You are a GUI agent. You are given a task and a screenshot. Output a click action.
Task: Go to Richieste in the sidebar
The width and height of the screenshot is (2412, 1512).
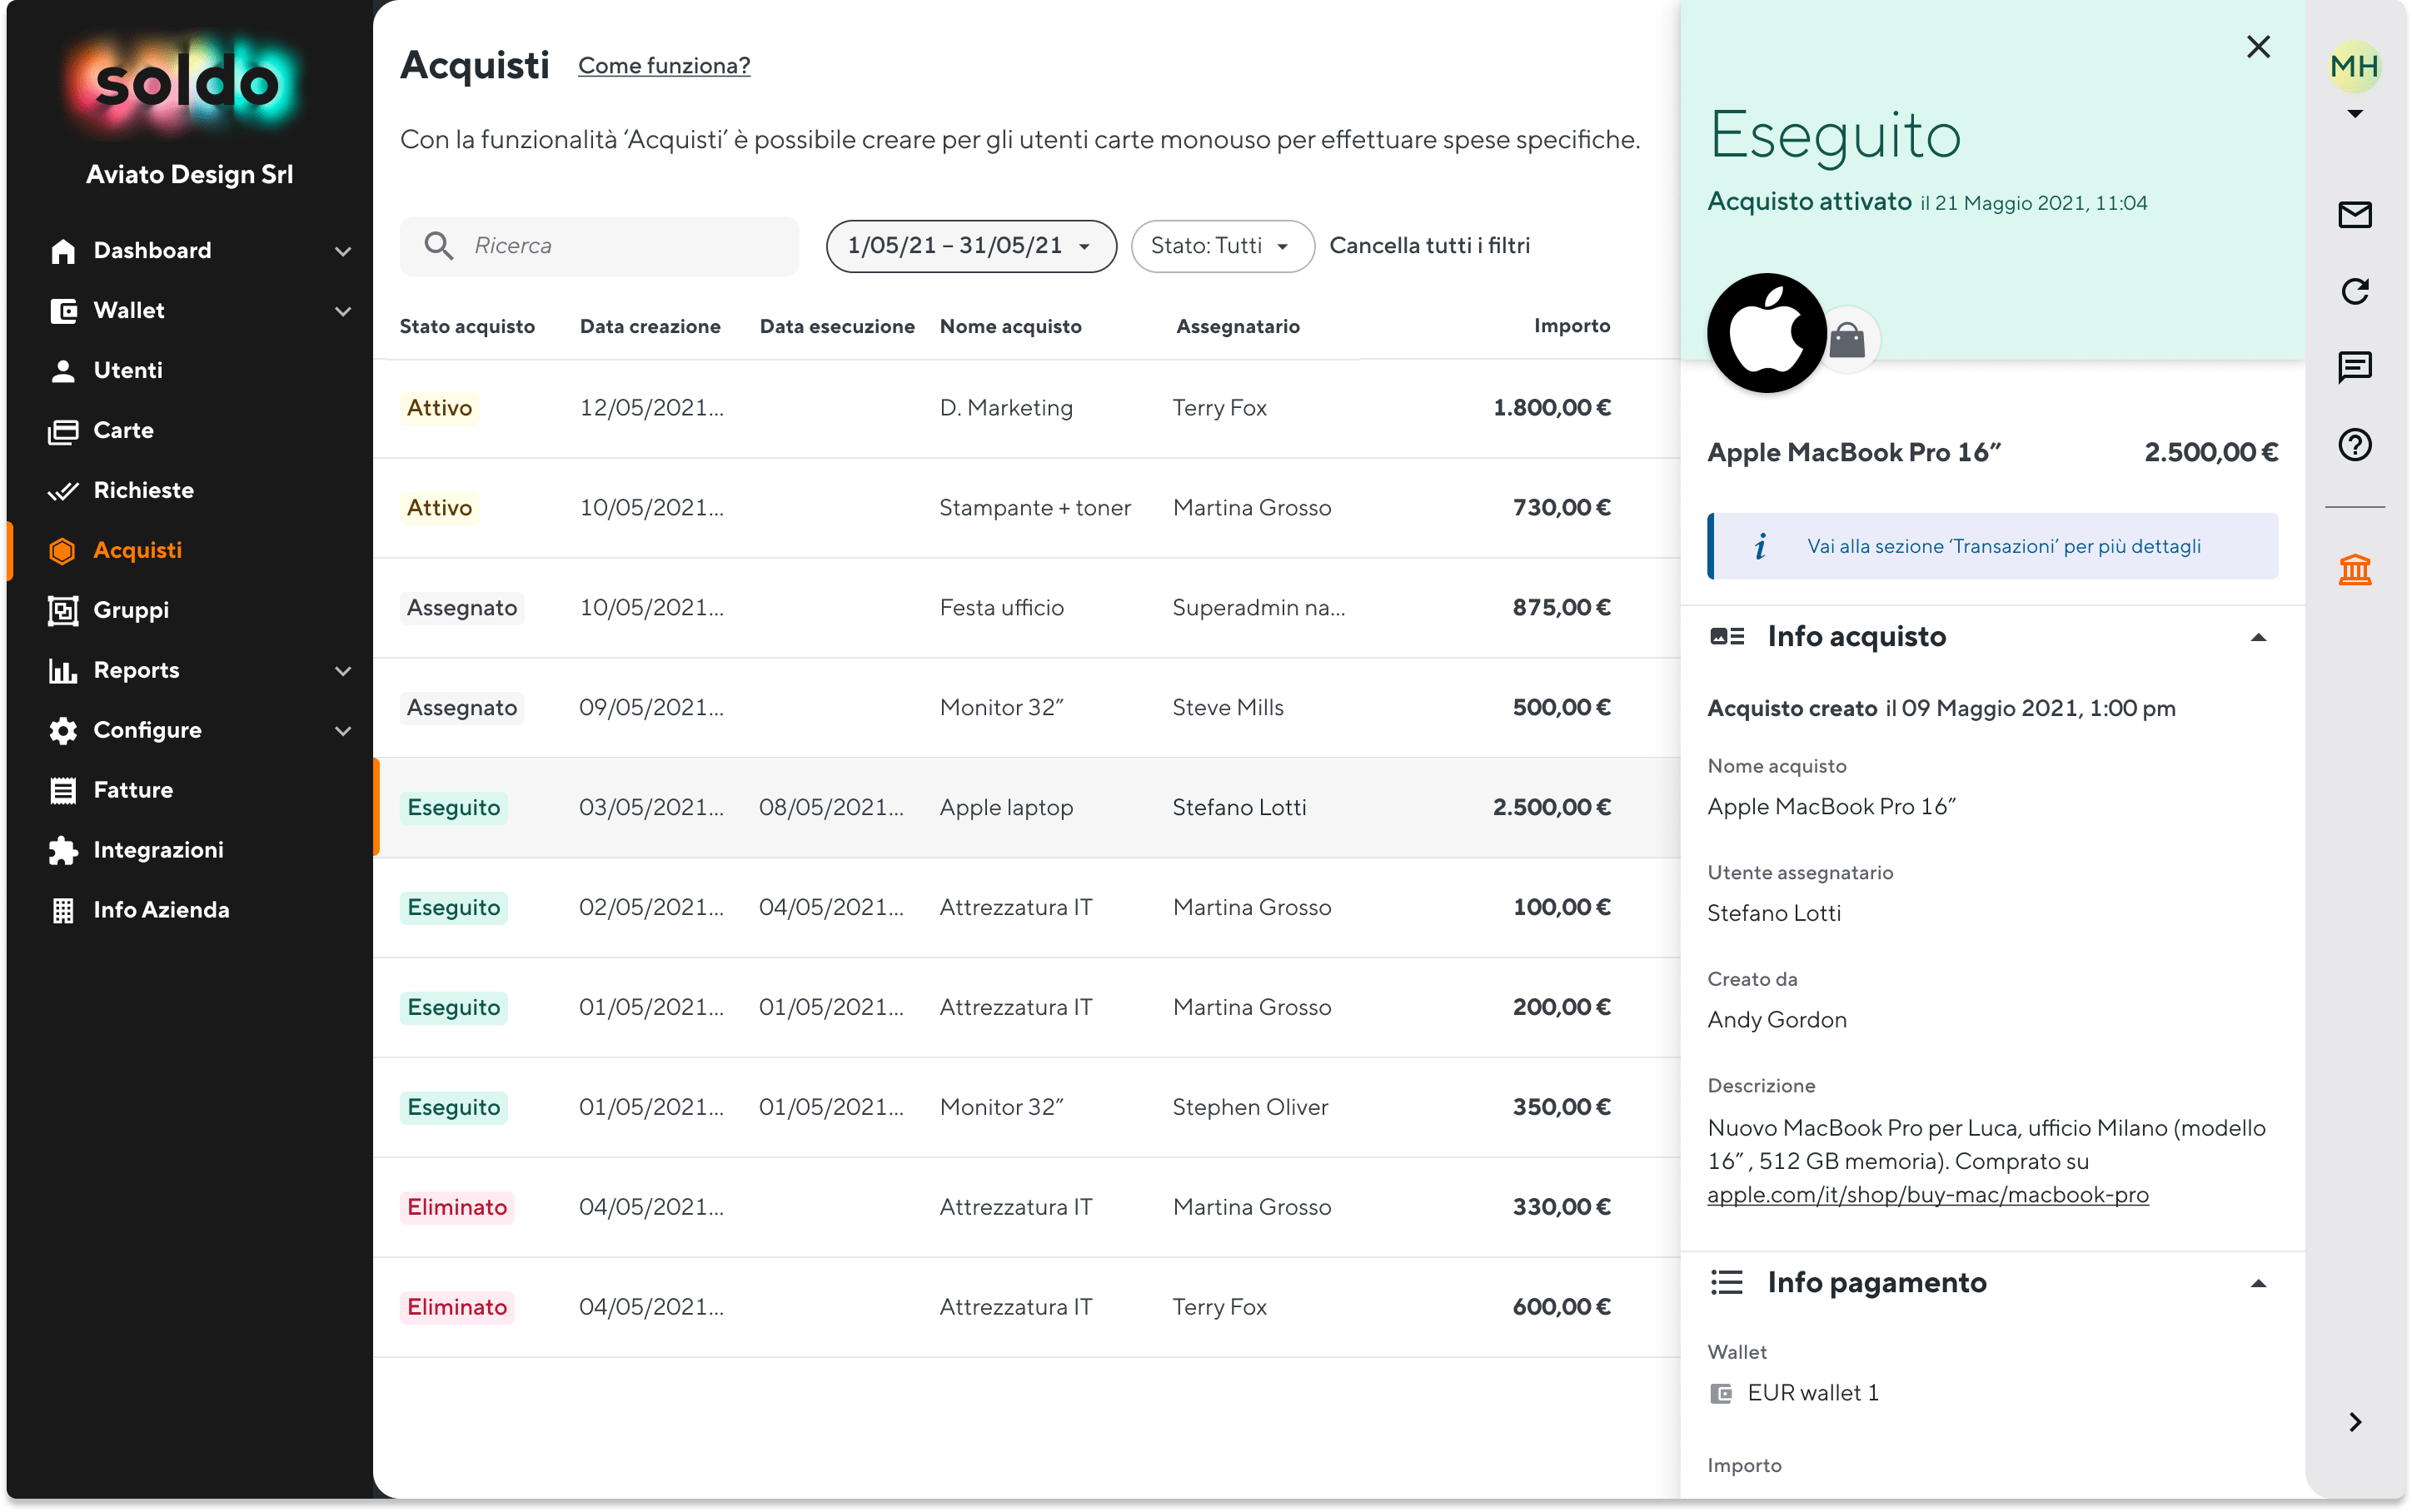(143, 490)
